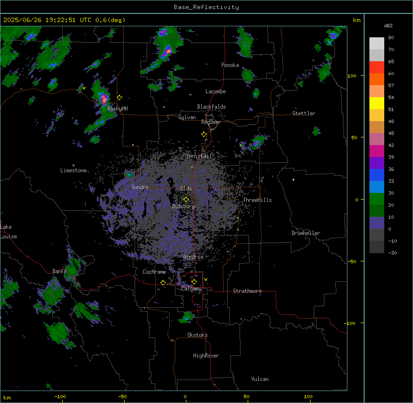Viewport: 413px width, 403px height.
Task: Click the slate-purple 10 dBZ legend swatch
Action: [377, 223]
